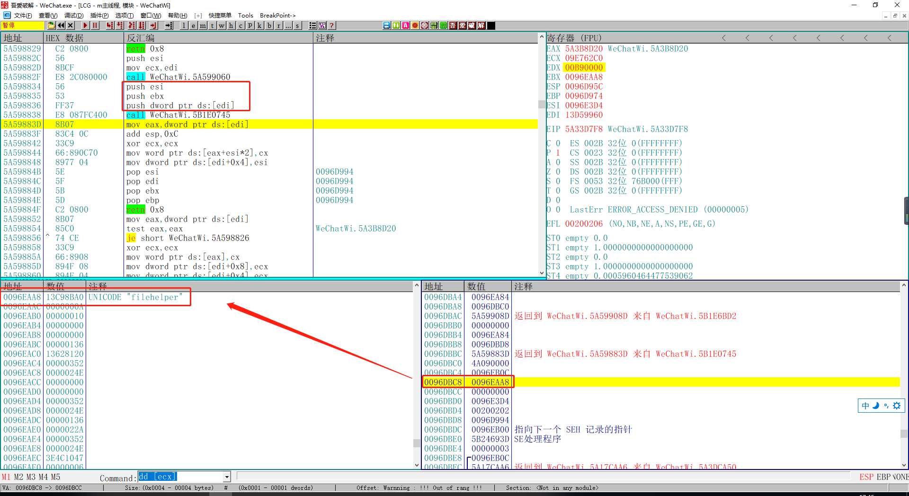Screen dimensions: 909x496
Task: Open source window with the 's' button
Action: pyautogui.click(x=298, y=26)
